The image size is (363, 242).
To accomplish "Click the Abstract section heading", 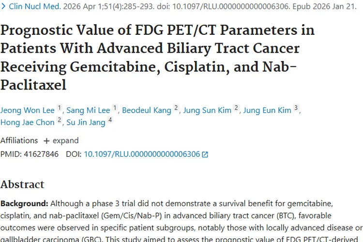I will (x=22, y=184).
